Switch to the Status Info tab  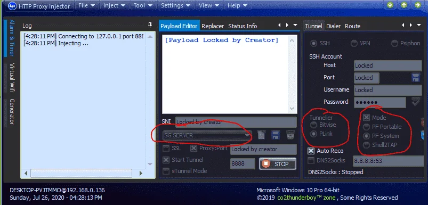(x=243, y=26)
